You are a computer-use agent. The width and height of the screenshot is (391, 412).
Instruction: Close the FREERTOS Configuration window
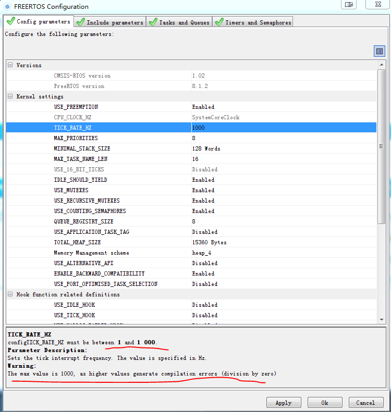pos(377,5)
